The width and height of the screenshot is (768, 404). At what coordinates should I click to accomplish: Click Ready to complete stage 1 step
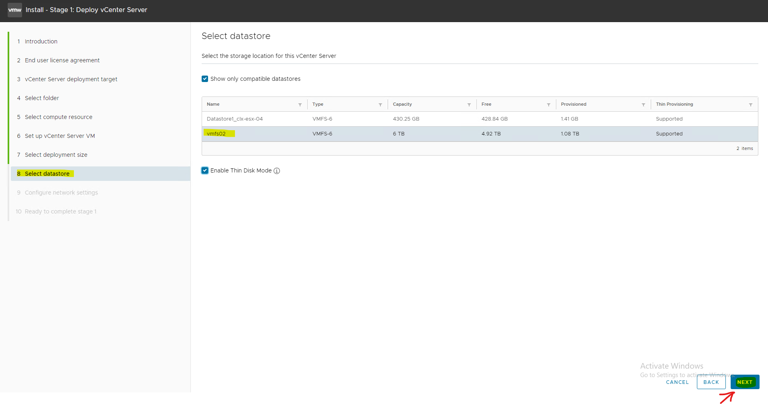[60, 211]
